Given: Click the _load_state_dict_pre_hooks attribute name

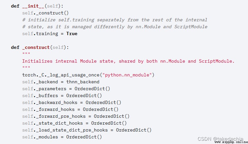Looking at the screenshot, I should pos(72,130).
